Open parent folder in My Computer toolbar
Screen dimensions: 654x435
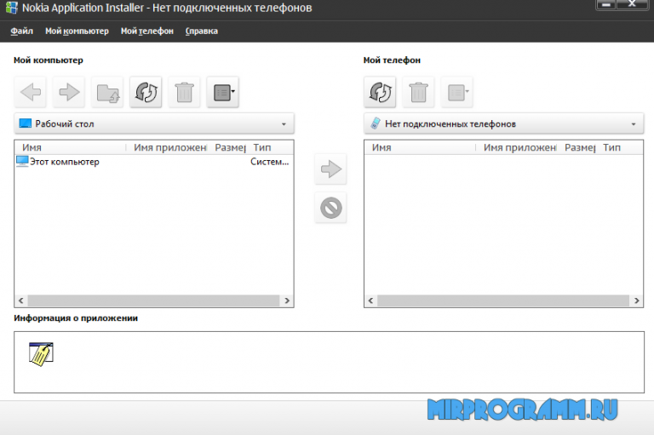pos(107,92)
